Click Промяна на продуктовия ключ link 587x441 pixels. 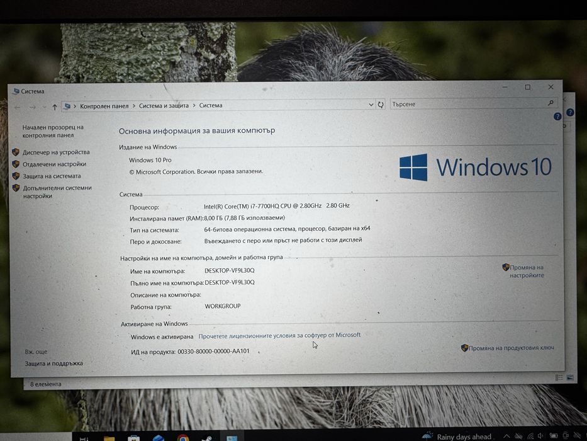click(511, 348)
